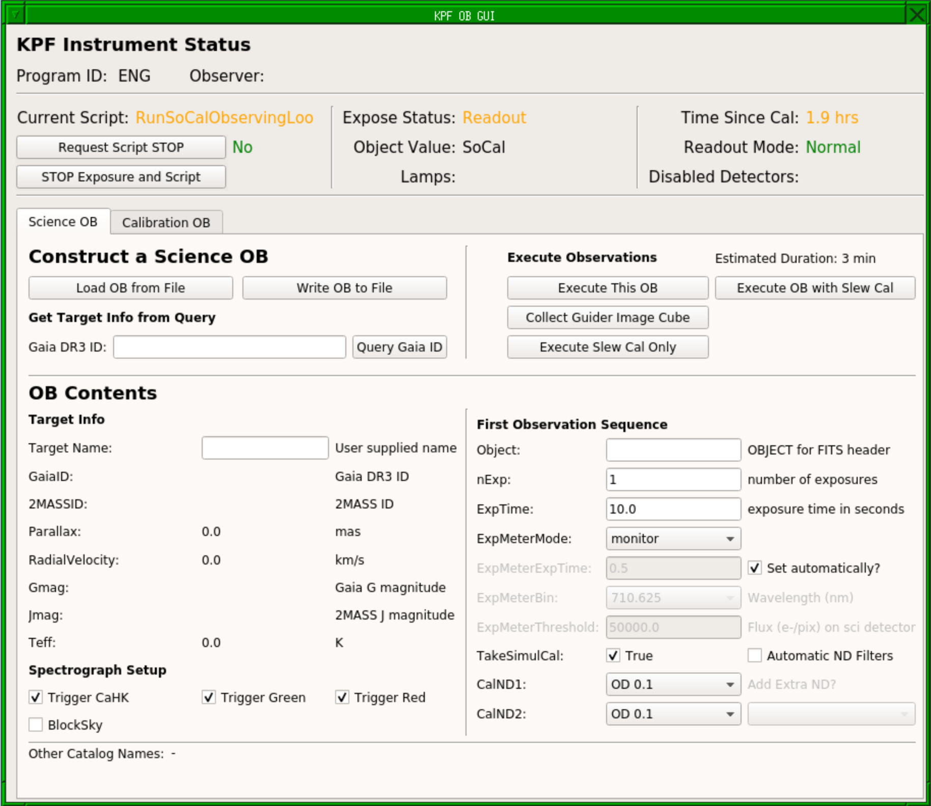Uncheck the Set automatically checkbox
This screenshot has width=931, height=806.
click(x=755, y=568)
